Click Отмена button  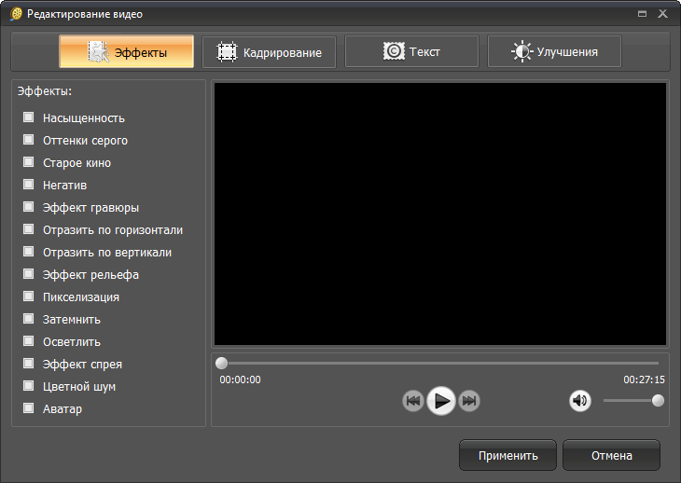[x=612, y=455]
